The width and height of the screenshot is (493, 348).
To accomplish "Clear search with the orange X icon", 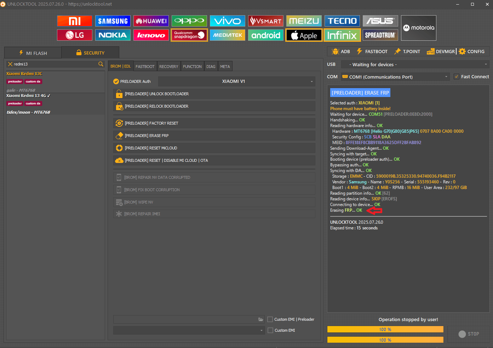I will (x=10, y=64).
